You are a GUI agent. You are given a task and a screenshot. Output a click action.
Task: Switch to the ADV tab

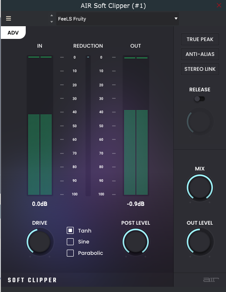point(13,33)
